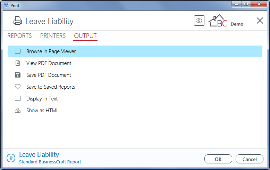The width and height of the screenshot is (270, 170).
Task: Confirm with the OK button
Action: pyautogui.click(x=218, y=159)
